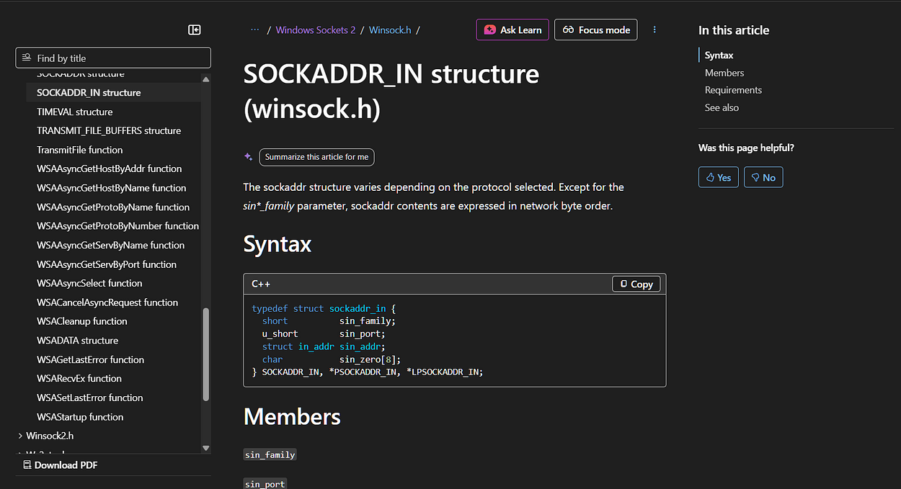Open WSAStartup function page
This screenshot has height=489, width=901.
point(80,417)
